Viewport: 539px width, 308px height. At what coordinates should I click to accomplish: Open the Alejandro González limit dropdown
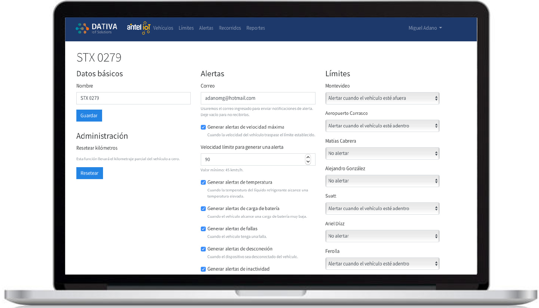(x=382, y=181)
